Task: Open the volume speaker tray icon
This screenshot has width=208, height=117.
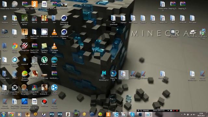Action: 194,114
